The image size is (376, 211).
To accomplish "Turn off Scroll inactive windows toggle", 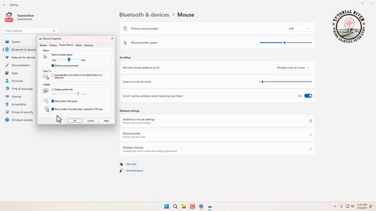I will pyautogui.click(x=308, y=96).
